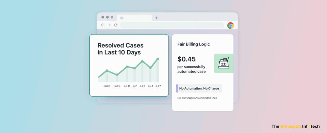Click the No Automation, No Charge banner
Image resolution: width=327 pixels, height=133 pixels.
(x=199, y=88)
